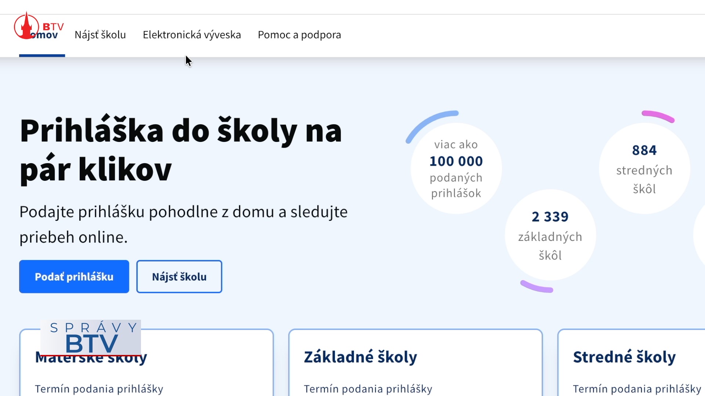Go to Elektronická výveska menu item
705x396 pixels.
(192, 35)
